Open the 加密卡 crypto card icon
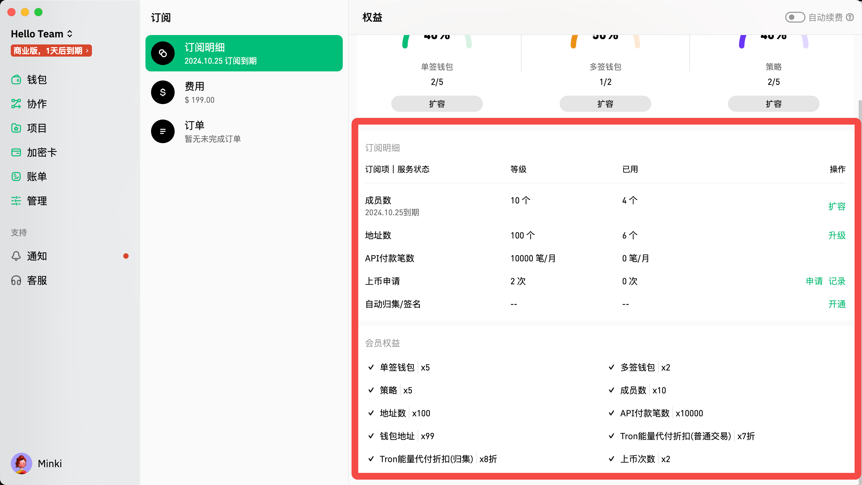This screenshot has height=485, width=862. click(x=16, y=152)
